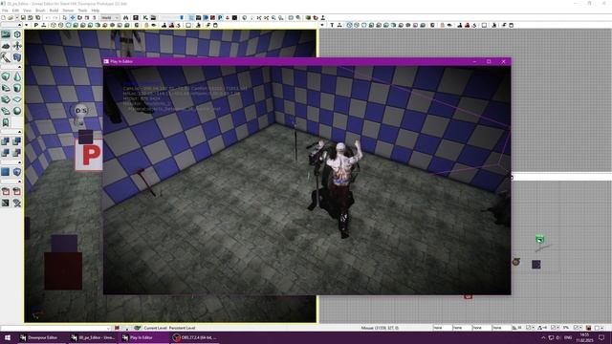Open rotation grid size dropdown arrow
The width and height of the screenshot is (612, 344).
[x=558, y=328]
